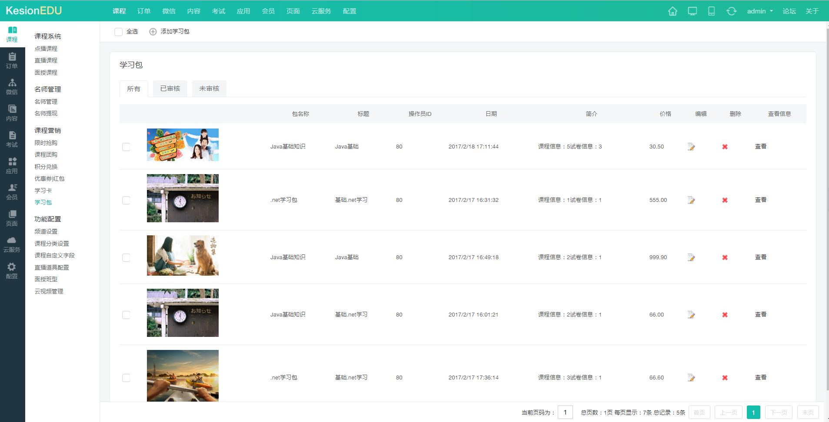Click inside the current page number field
This screenshot has width=829, height=422.
(566, 412)
